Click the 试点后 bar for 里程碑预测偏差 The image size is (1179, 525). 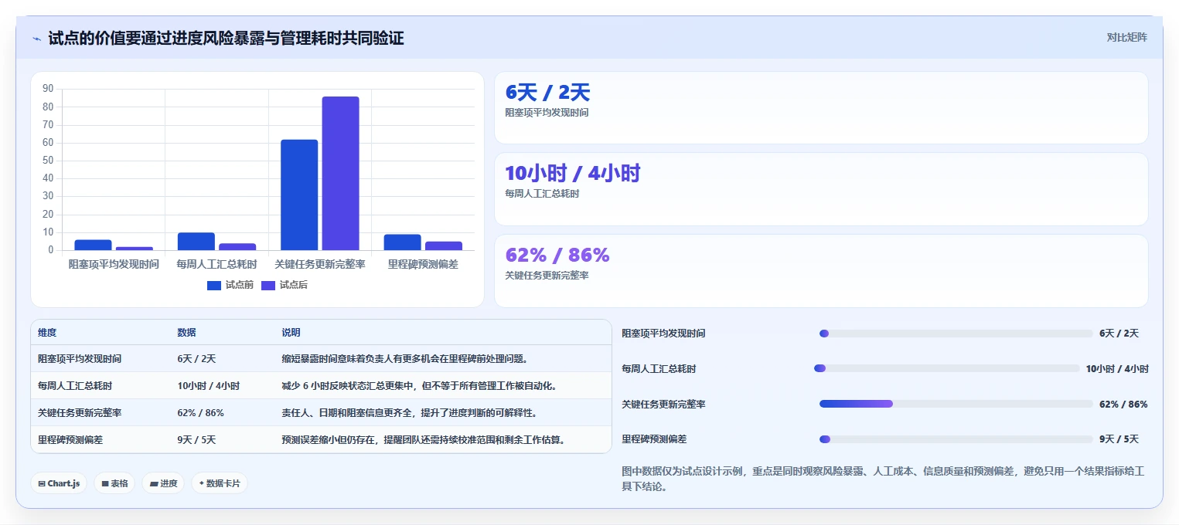click(444, 246)
